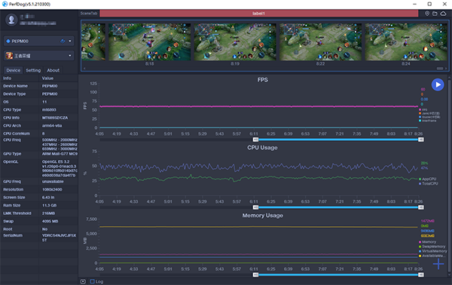Click the left handle of FPS range slider
This screenshot has height=285, width=452.
pyautogui.click(x=255, y=139)
